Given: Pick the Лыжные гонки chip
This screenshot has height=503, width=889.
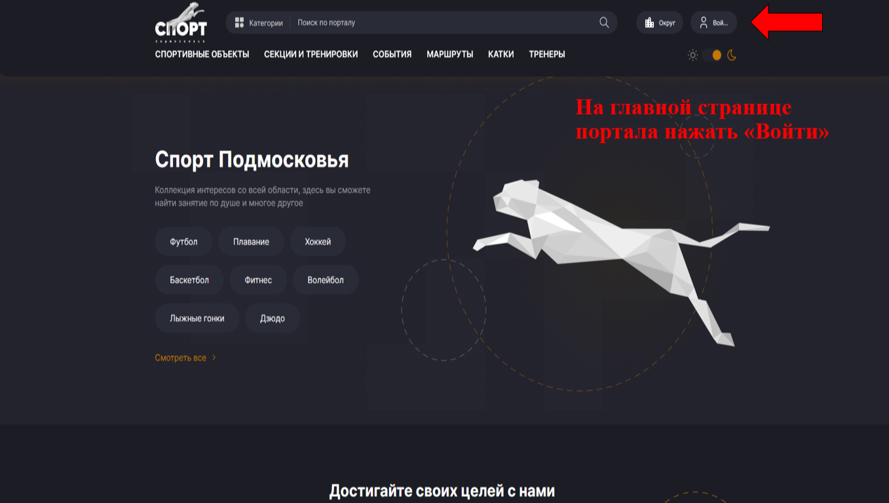Looking at the screenshot, I should [197, 319].
